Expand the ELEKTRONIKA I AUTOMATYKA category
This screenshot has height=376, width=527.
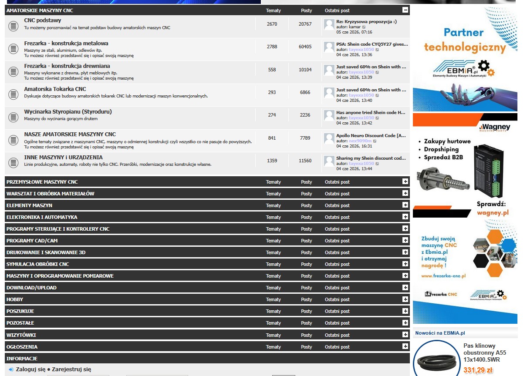pos(405,217)
